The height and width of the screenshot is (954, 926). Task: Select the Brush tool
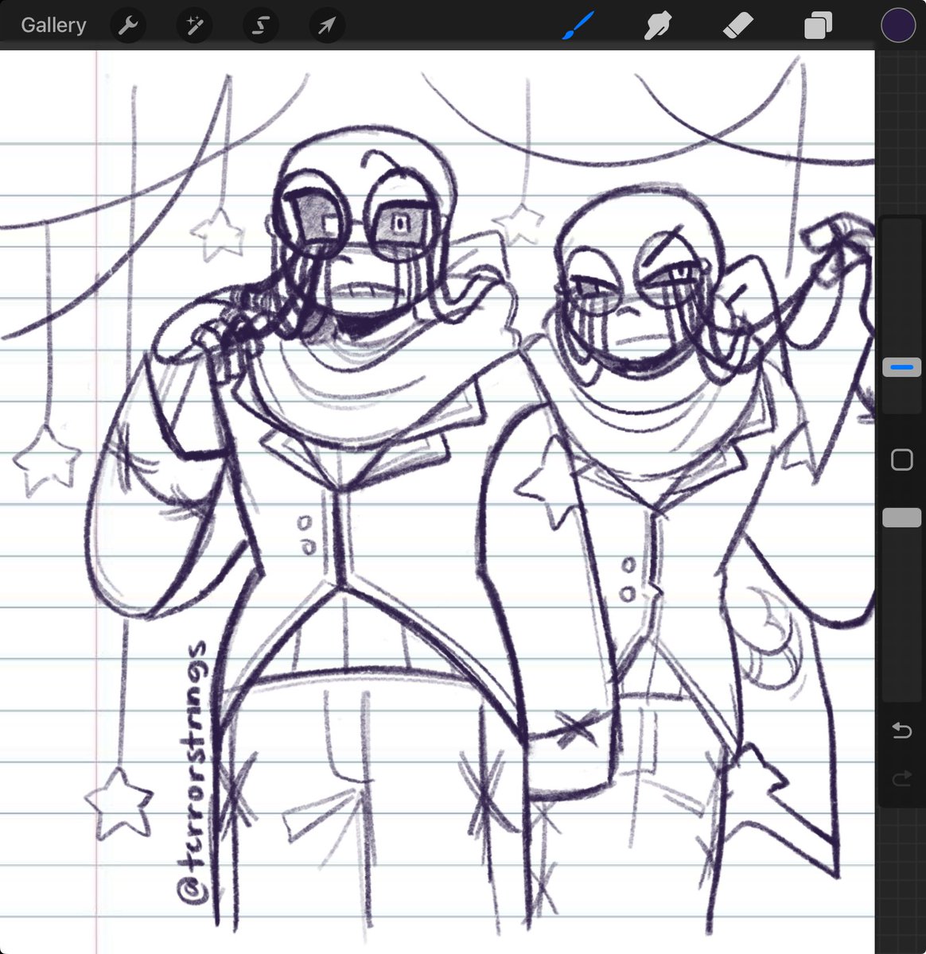coord(578,25)
